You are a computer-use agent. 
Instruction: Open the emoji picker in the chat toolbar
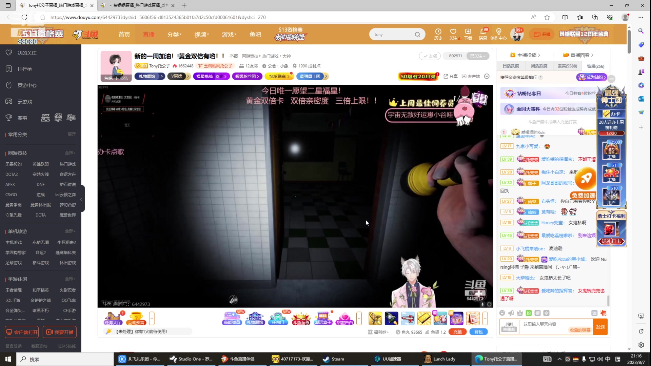tap(502, 313)
